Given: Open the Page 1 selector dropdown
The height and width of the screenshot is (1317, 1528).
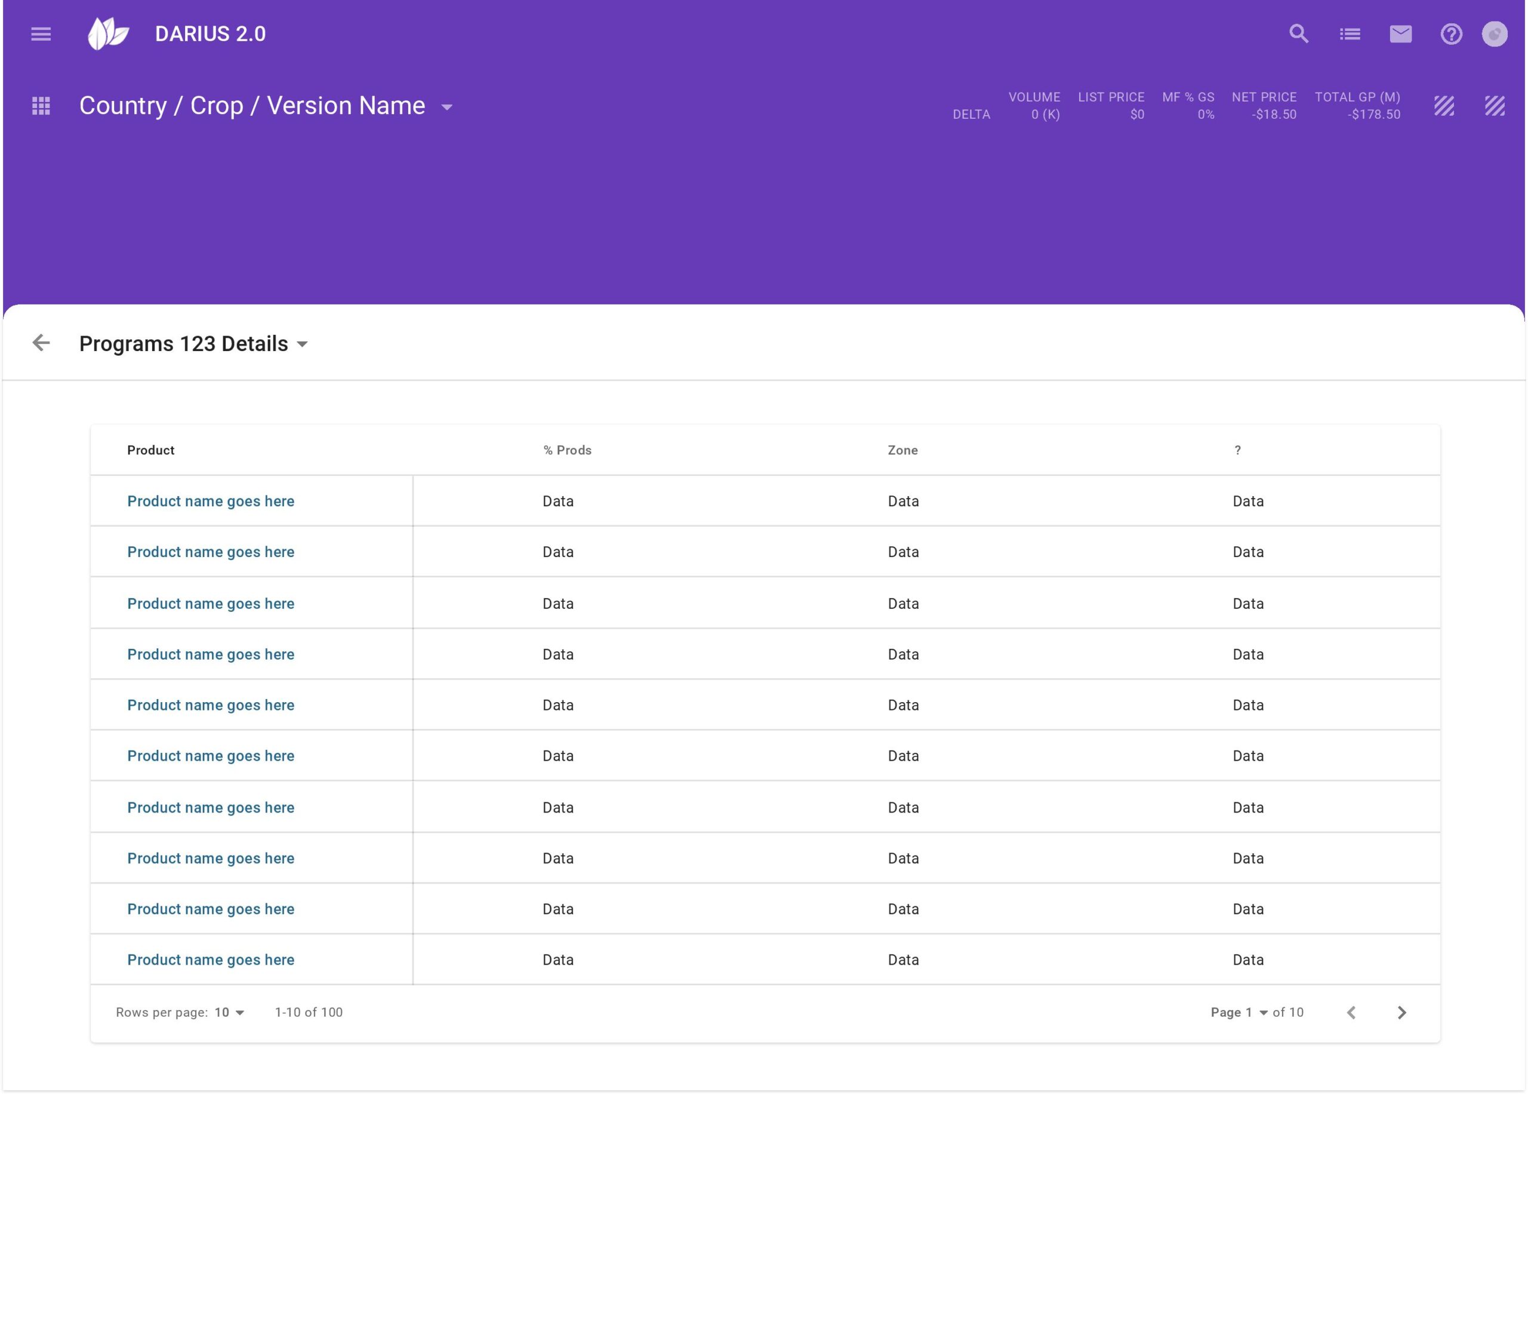Looking at the screenshot, I should [1262, 1013].
